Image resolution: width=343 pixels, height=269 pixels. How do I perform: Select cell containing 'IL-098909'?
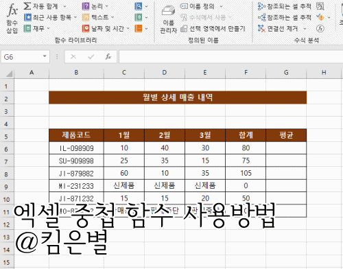pos(76,148)
